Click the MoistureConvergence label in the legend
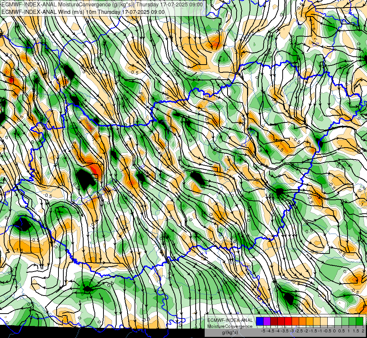 (x=230, y=326)
